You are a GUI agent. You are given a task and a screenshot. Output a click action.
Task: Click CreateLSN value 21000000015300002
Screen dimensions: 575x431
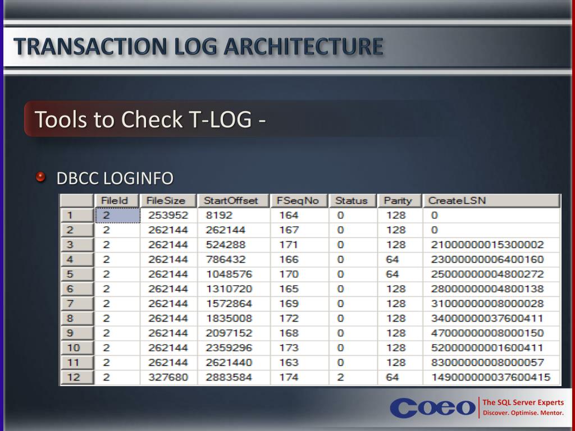point(487,245)
